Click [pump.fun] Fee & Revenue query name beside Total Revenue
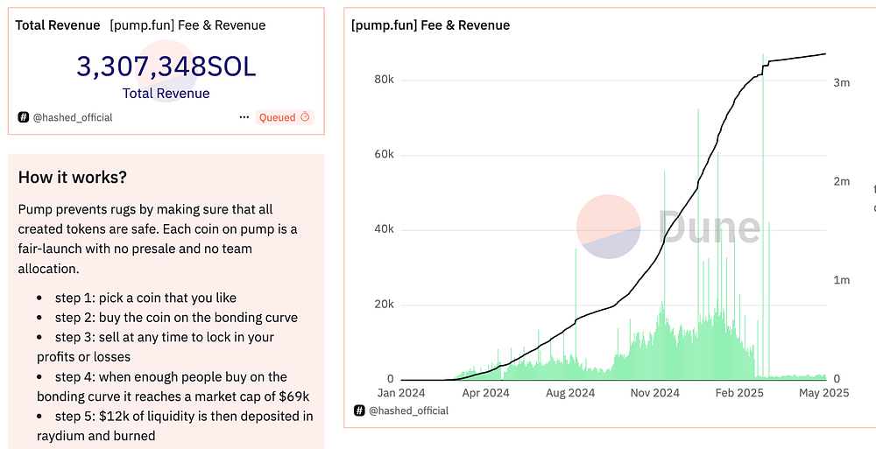This screenshot has height=449, width=876. tap(187, 25)
